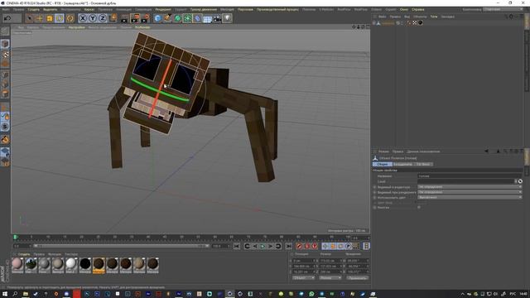The image size is (530, 298).
Task: Open the green generators (subdivision) icon
Action: click(177, 18)
